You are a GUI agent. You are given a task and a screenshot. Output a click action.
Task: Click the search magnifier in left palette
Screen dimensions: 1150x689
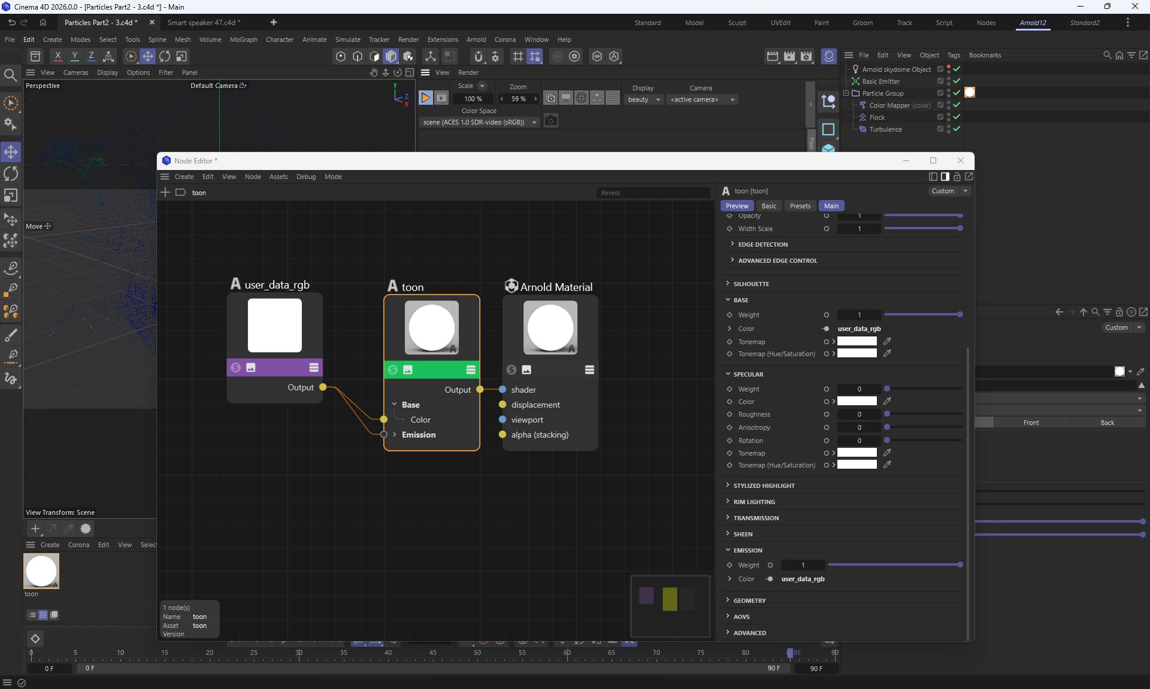click(10, 75)
